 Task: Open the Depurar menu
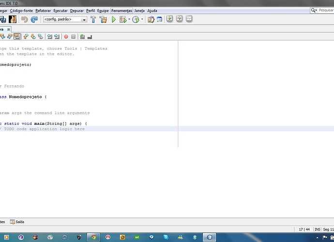76,11
